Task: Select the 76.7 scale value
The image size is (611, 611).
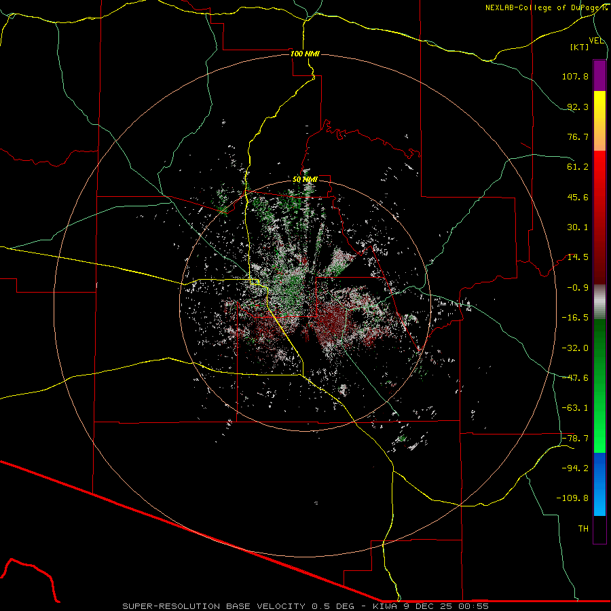Action: point(578,136)
